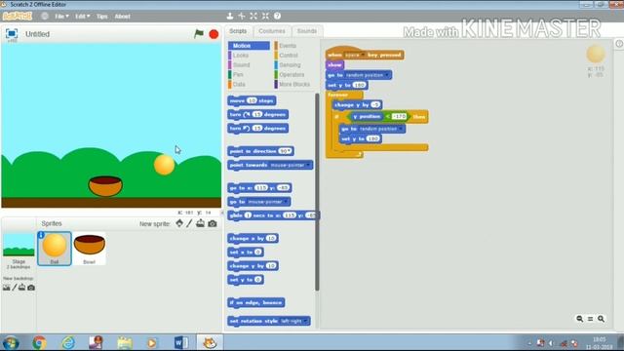This screenshot has height=351, width=624.
Task: Select the Duplicate stamp tool in toolbar
Action: 230,16
